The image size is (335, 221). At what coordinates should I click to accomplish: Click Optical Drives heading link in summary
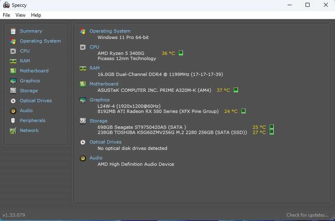106,142
